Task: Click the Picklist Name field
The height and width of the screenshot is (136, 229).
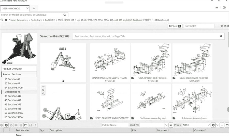Action: coord(115,125)
